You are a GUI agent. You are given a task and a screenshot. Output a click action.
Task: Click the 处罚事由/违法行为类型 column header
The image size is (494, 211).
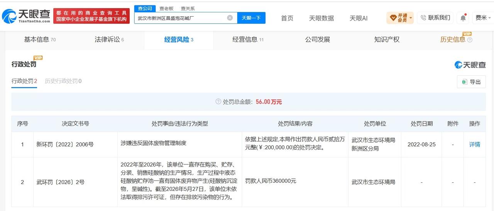coord(180,124)
